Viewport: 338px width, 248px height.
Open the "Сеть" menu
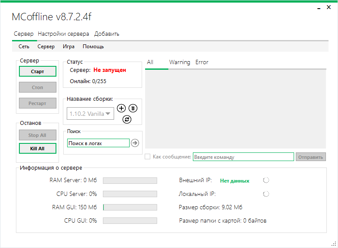(x=24, y=46)
